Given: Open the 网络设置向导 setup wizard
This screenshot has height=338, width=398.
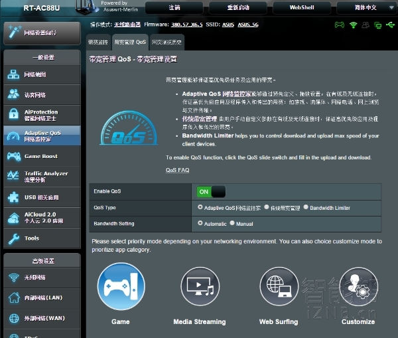Looking at the screenshot, I should tap(42, 33).
